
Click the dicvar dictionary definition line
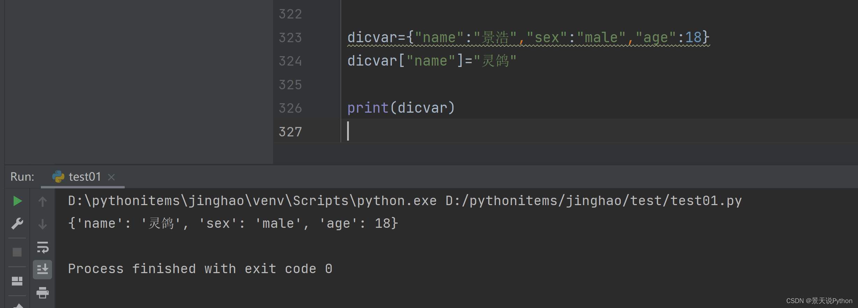529,38
